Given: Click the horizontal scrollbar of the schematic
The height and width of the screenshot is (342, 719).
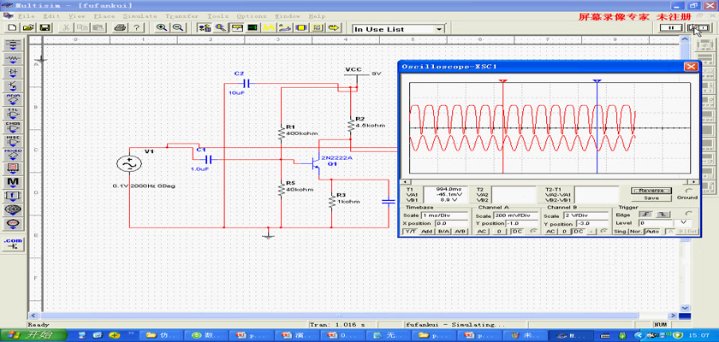Looking at the screenshot, I should click(339, 315).
